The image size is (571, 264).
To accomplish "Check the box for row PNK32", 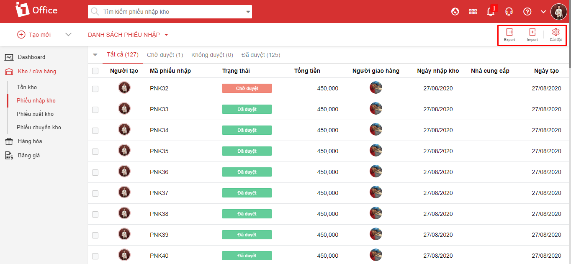I will click(95, 89).
